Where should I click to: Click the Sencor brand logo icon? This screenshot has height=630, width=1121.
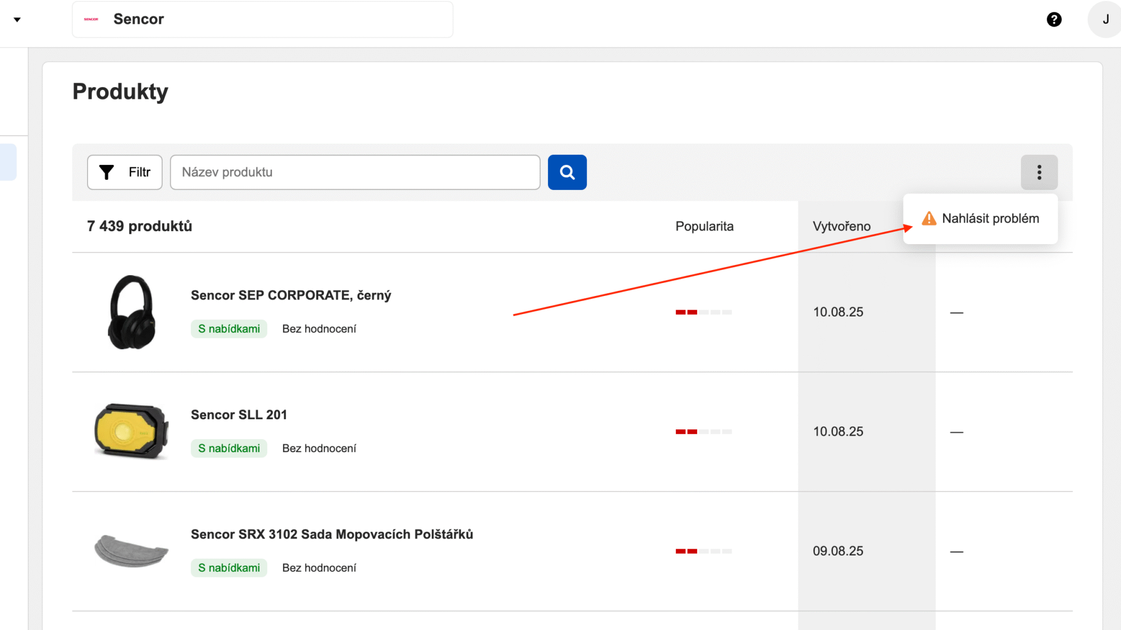(x=91, y=19)
